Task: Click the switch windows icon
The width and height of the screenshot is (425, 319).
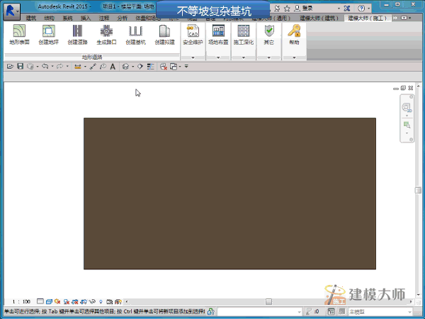Action: pyautogui.click(x=174, y=67)
